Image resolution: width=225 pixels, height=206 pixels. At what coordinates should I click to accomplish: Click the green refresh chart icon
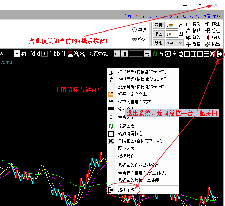click(x=155, y=54)
